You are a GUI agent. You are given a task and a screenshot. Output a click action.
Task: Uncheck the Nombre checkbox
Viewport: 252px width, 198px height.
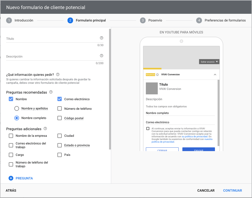pyautogui.click(x=11, y=99)
